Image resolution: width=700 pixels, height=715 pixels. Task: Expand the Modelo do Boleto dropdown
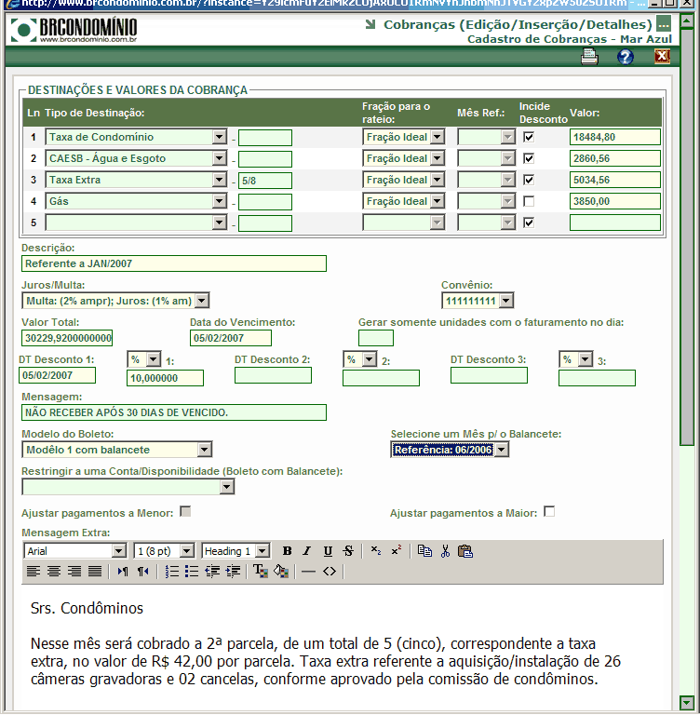[204, 450]
